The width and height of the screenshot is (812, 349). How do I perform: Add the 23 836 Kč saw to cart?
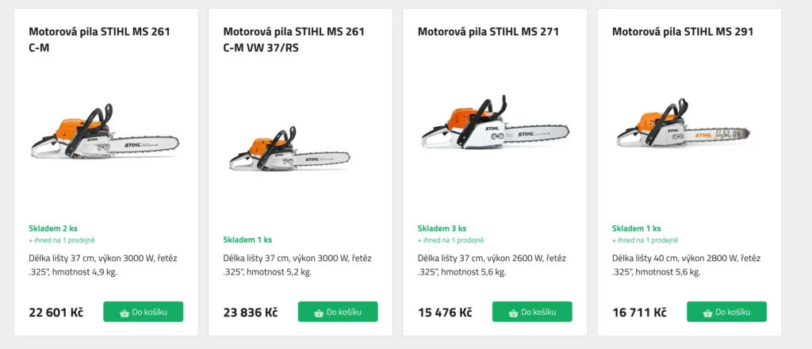click(x=338, y=312)
